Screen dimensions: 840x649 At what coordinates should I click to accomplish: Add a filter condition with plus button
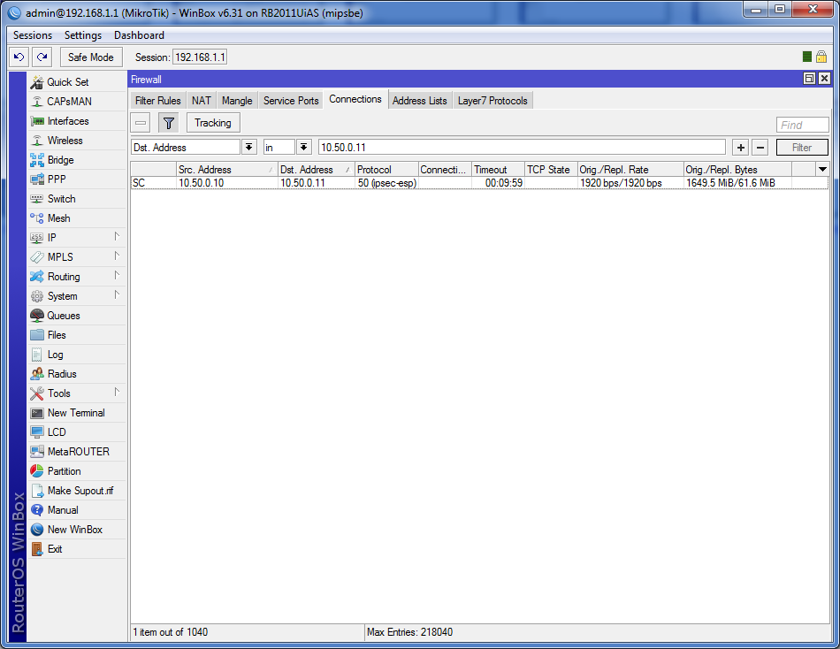pyautogui.click(x=741, y=148)
